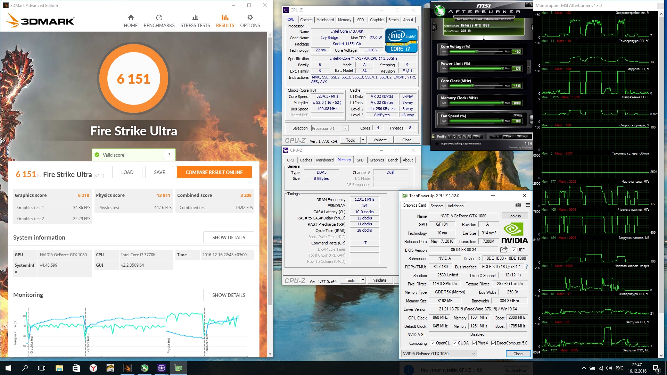Open Tools dropdown arrow in CPU-Z Memory window
The height and width of the screenshot is (375, 667).
click(x=363, y=280)
